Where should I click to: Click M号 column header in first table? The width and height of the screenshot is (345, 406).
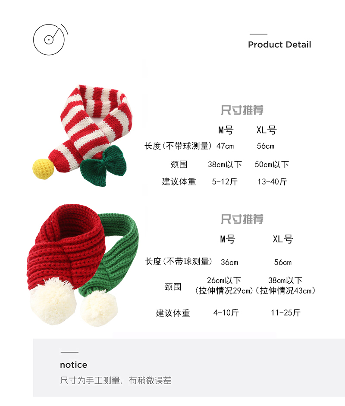point(226,130)
